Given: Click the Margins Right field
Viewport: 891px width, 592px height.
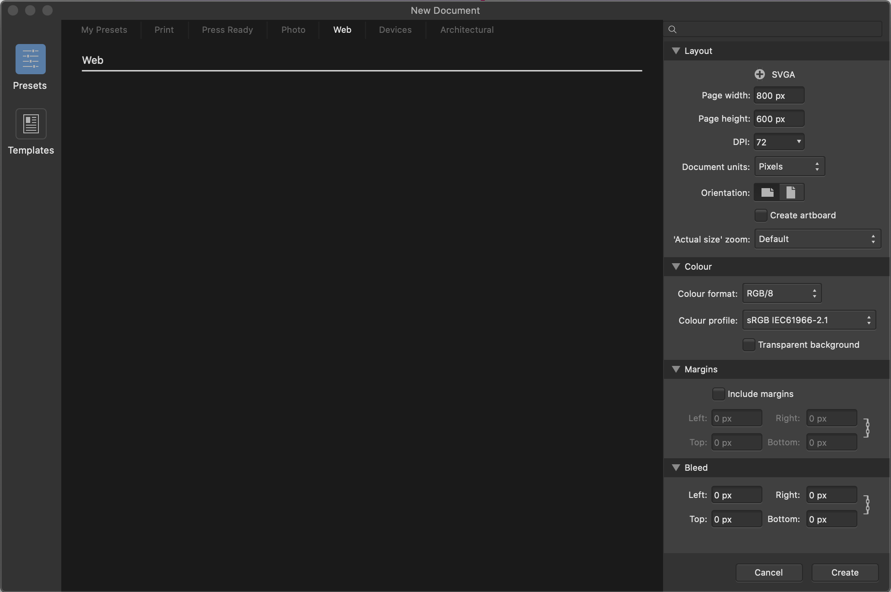Looking at the screenshot, I should 831,419.
